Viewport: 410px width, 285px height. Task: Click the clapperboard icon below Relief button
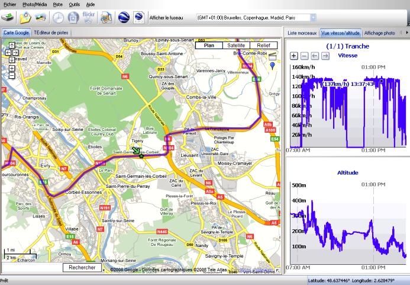(273, 56)
